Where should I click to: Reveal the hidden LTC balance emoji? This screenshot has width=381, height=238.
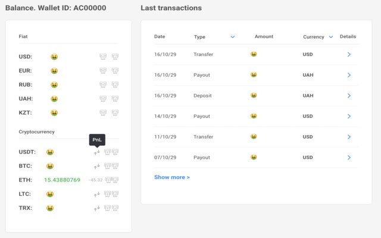50,195
